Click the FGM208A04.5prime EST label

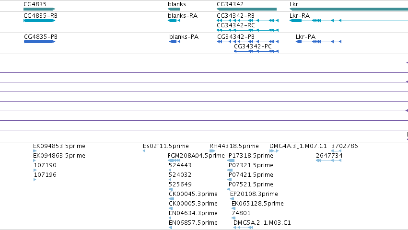(196, 156)
